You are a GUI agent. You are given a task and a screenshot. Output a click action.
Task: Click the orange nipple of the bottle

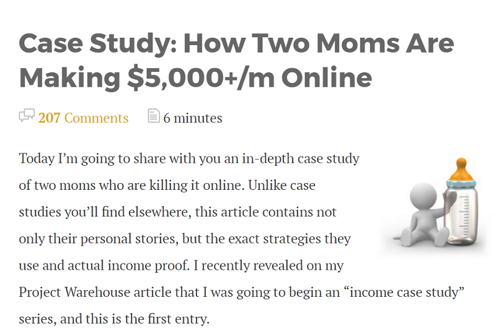tap(461, 170)
